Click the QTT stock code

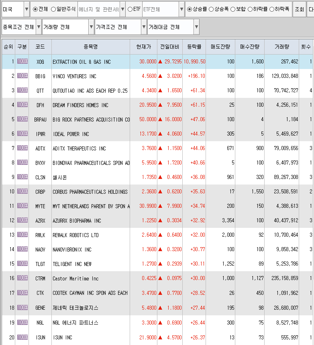pos(40,91)
